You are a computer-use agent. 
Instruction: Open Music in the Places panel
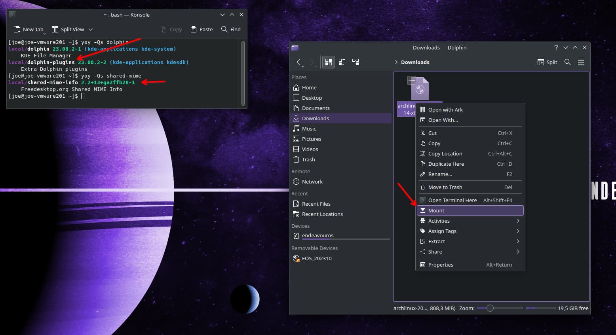(x=341, y=129)
